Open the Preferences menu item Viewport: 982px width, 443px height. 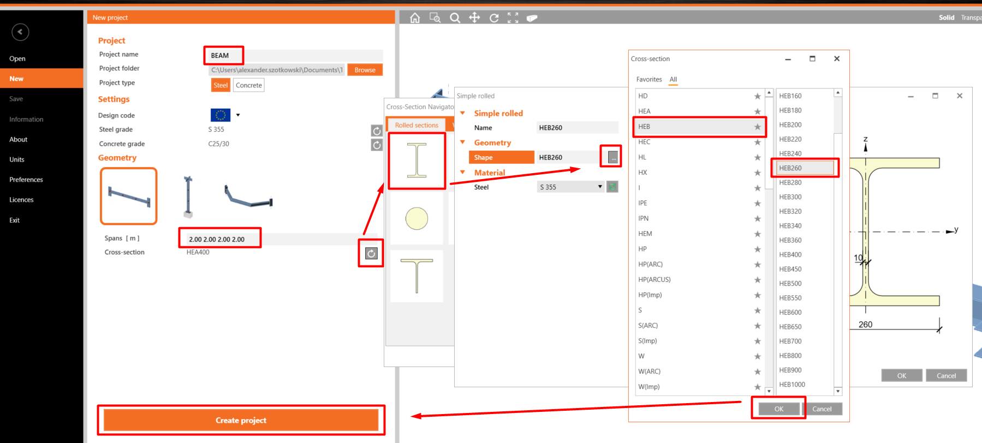[26, 180]
